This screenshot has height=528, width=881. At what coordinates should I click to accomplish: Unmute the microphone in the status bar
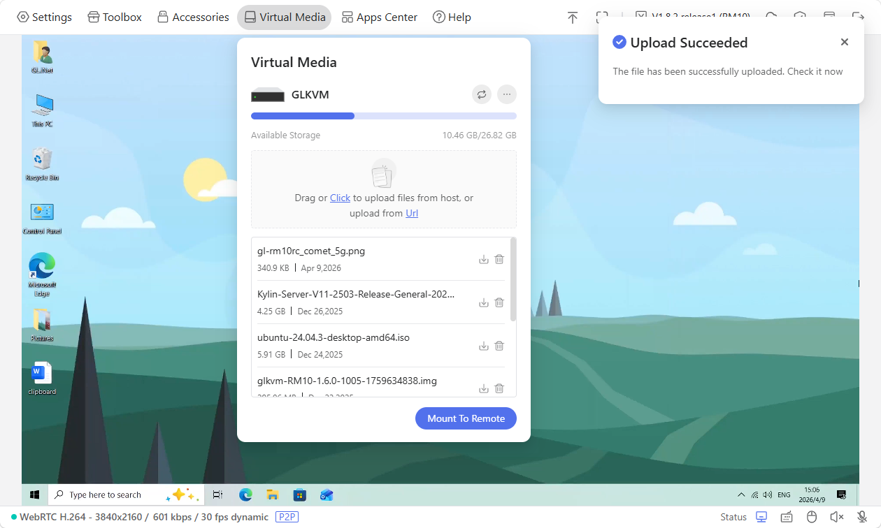click(860, 517)
